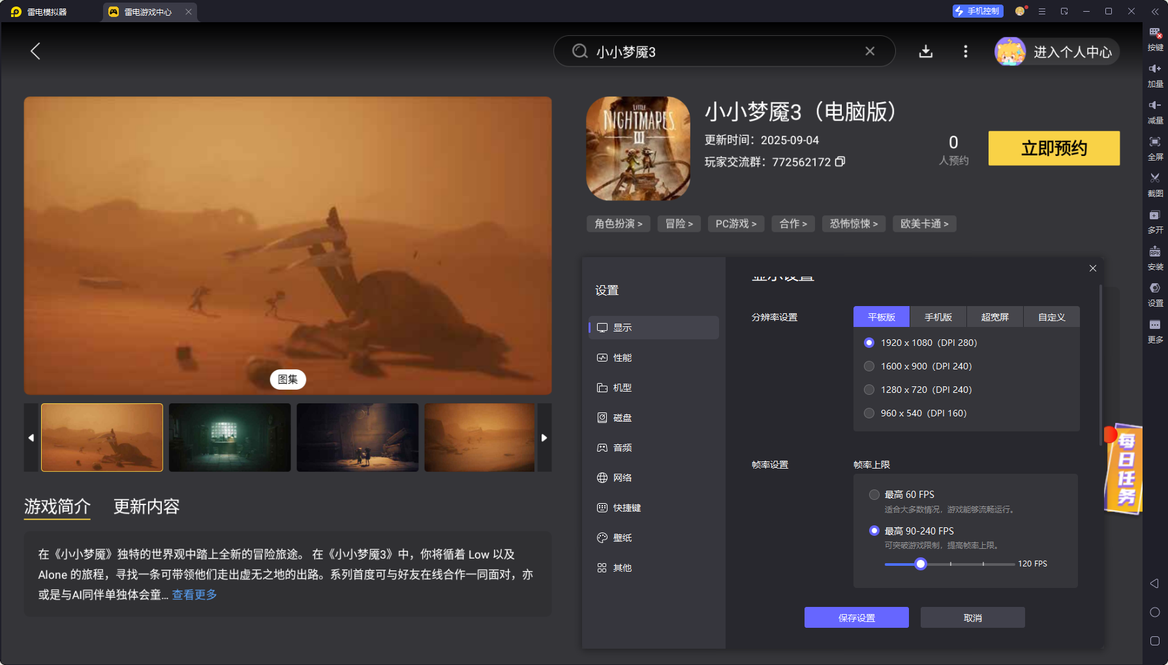Copy the player group number 772562172

(x=840, y=161)
